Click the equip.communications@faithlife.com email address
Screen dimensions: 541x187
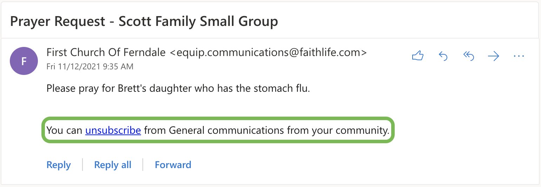(268, 53)
